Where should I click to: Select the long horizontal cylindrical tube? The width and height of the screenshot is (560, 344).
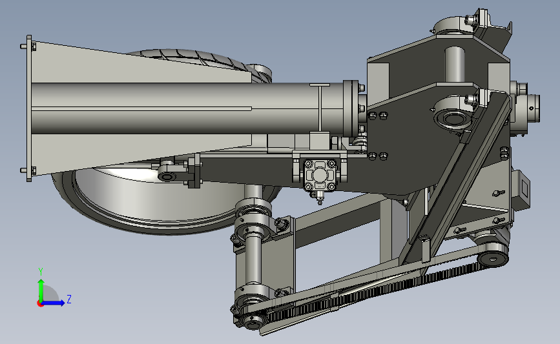point(187,108)
